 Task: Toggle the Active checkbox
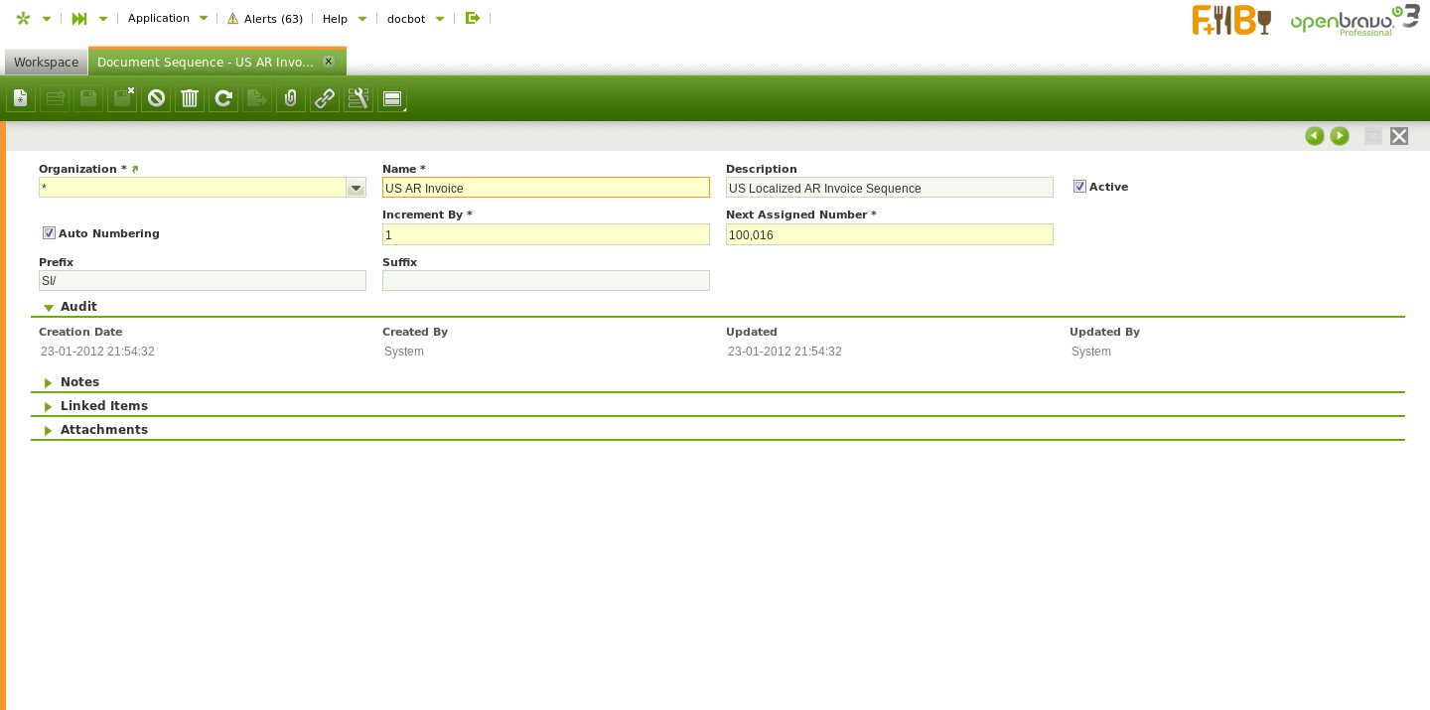pos(1079,187)
